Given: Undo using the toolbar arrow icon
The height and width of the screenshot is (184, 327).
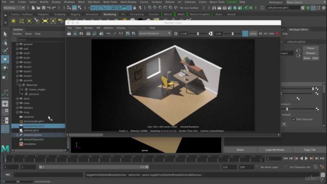Looking at the screenshot, I should click(49, 8).
